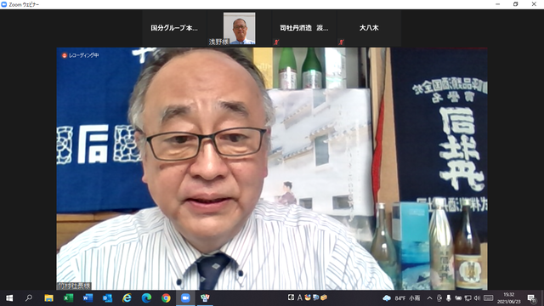Viewport: 544px width, 306px height.
Task: Click the 84°F 小雨 weather text
Action: [408, 298]
